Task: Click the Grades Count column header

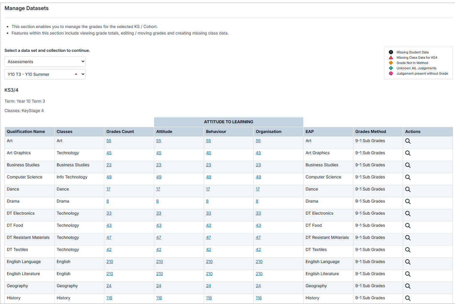Action: click(x=120, y=132)
